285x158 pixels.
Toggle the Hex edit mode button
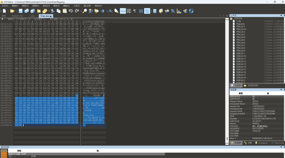point(123,11)
